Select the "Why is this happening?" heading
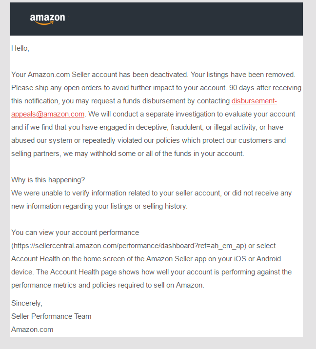 click(48, 180)
